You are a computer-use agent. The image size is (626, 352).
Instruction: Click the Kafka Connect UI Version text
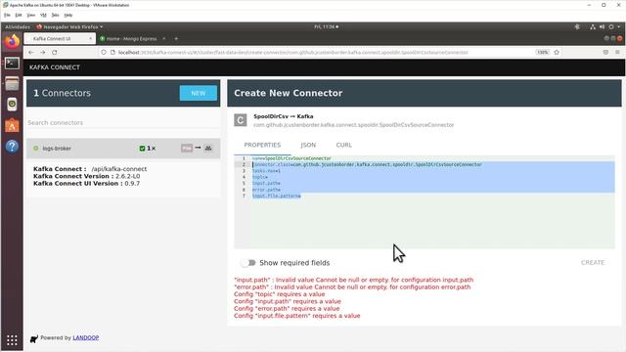(87, 183)
